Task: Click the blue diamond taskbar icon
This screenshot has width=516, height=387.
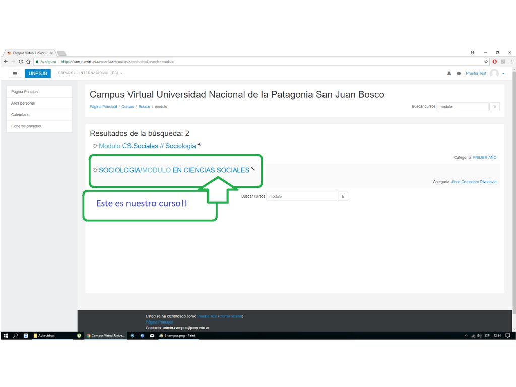Action: pos(133,335)
